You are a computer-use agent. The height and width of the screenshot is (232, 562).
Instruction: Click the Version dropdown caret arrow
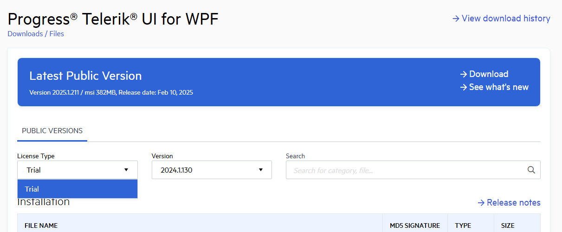[x=261, y=170]
